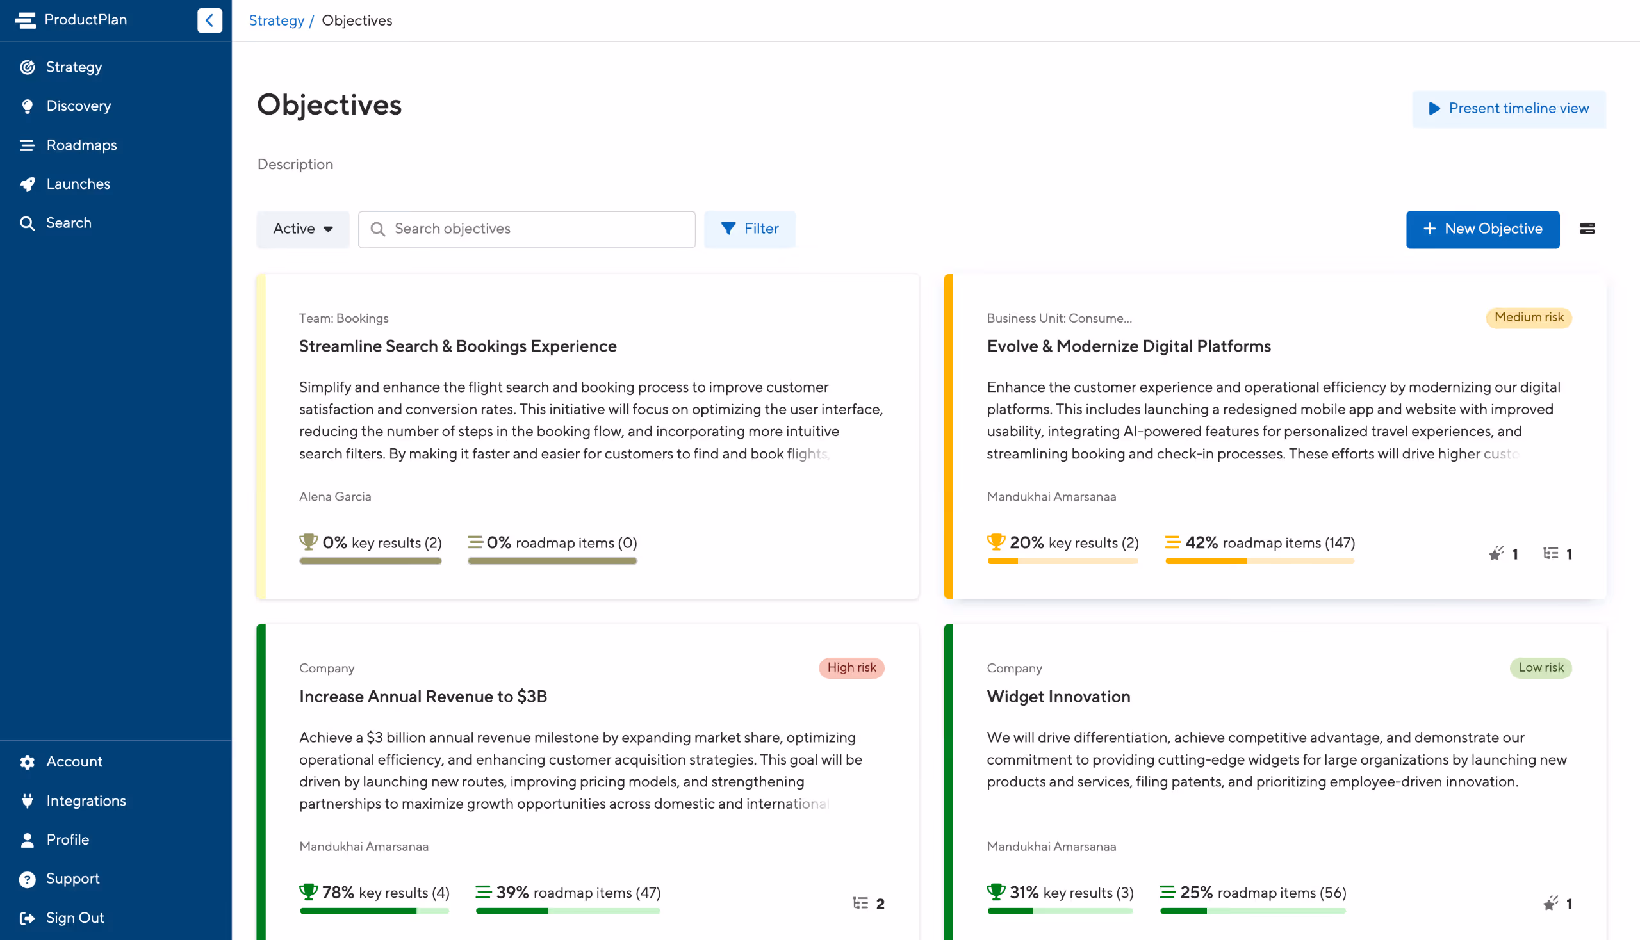This screenshot has height=940, width=1640.
Task: Click the 42% roadmap items progress bar
Action: click(1259, 562)
